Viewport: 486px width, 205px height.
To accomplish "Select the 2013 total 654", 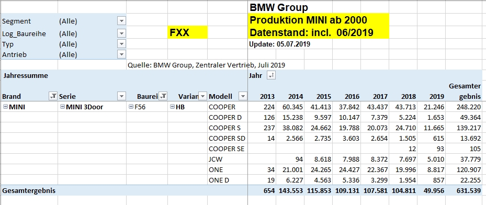I will pyautogui.click(x=269, y=190).
